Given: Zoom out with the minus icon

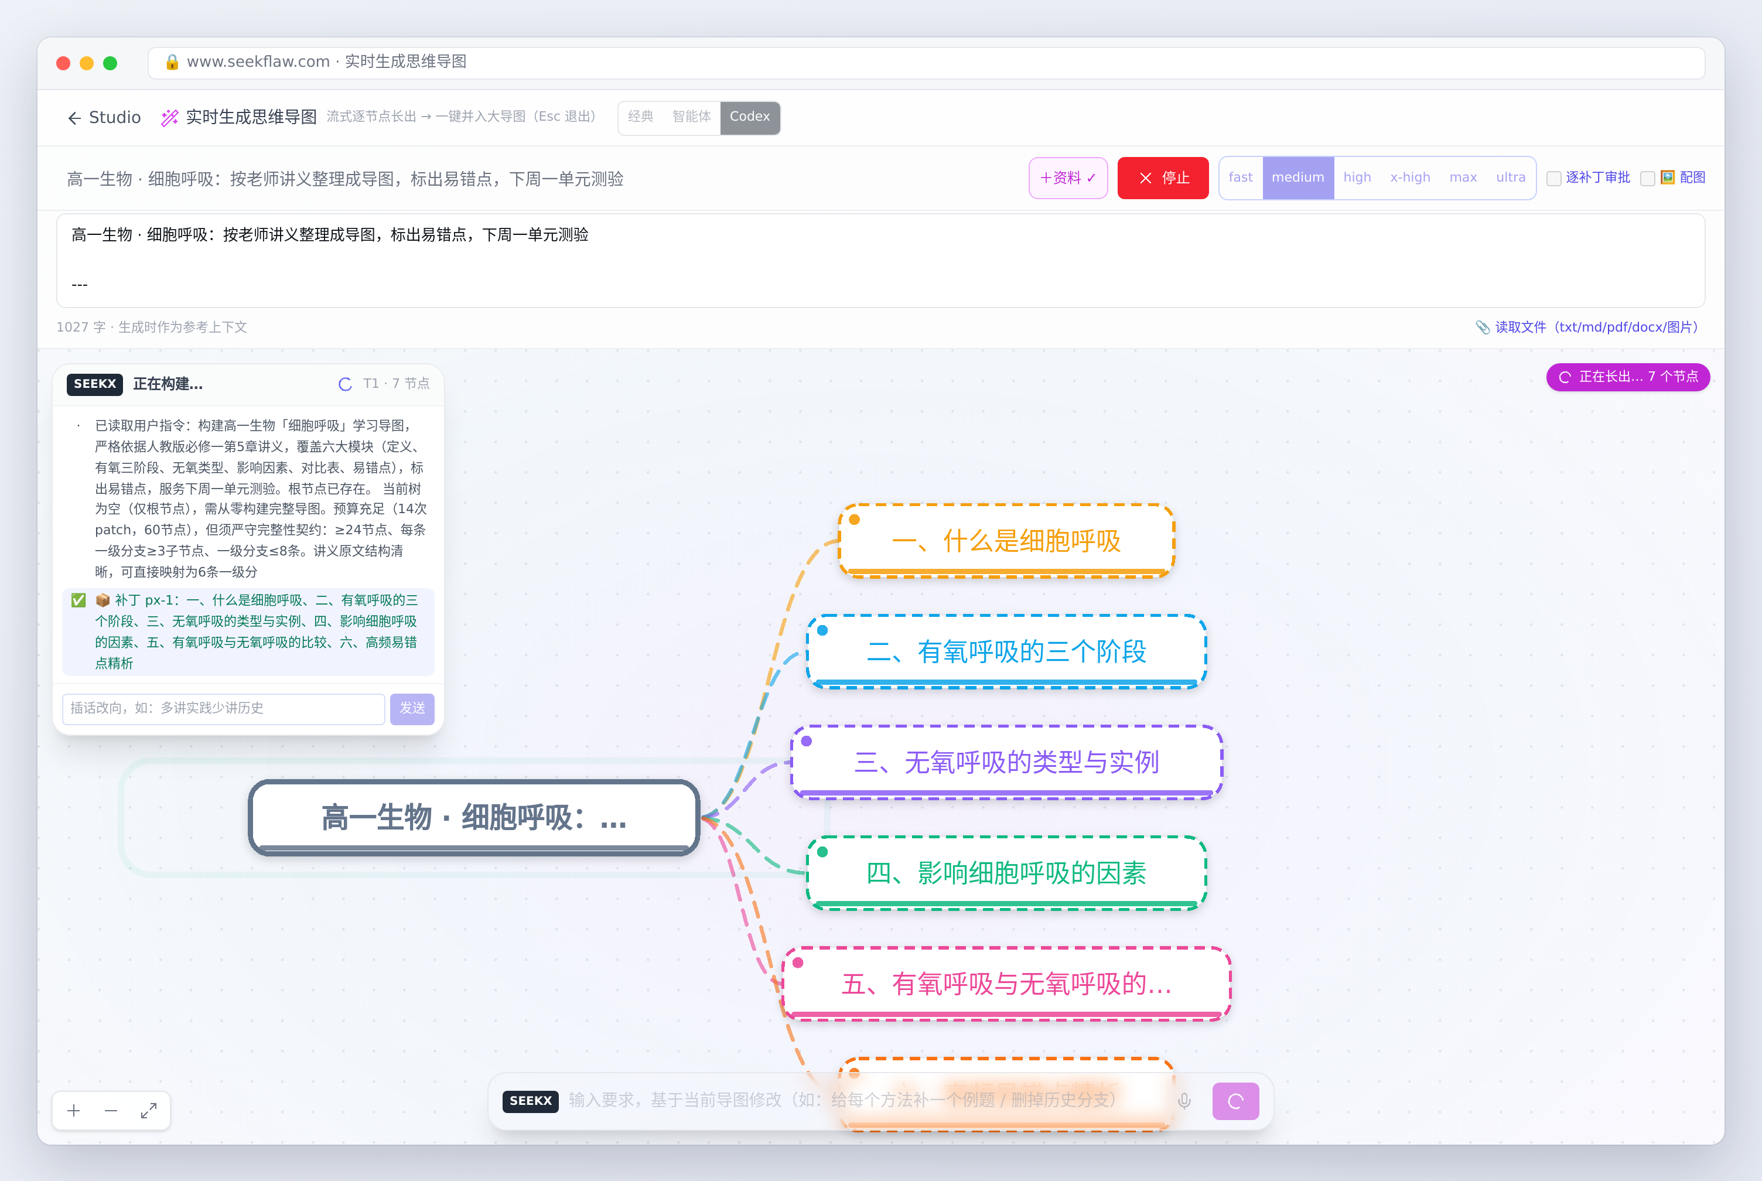Looking at the screenshot, I should pos(111,1110).
